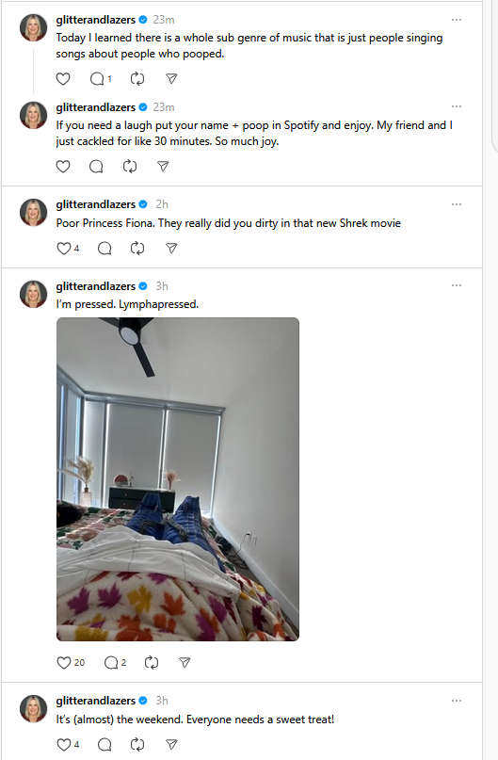This screenshot has width=498, height=760.
Task: Open the bedroom photo in Lymphapressed post
Action: pyautogui.click(x=178, y=479)
